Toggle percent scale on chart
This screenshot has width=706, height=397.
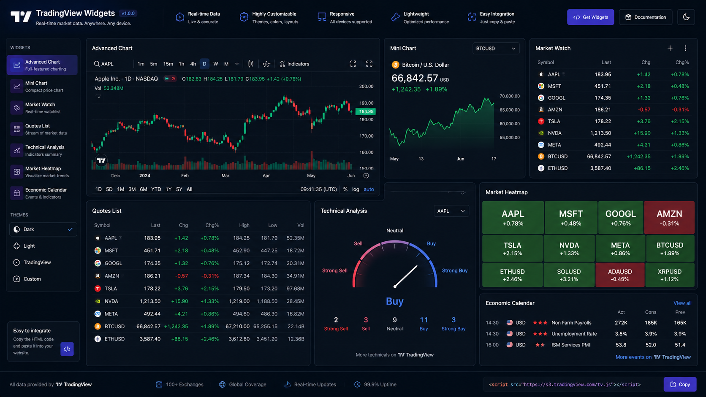345,189
